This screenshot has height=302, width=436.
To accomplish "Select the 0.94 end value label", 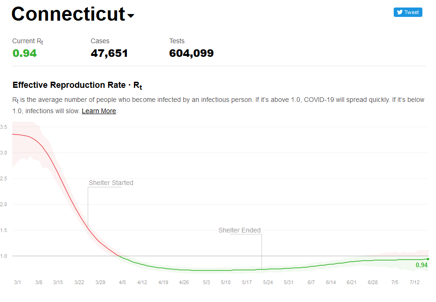I will pyautogui.click(x=421, y=265).
